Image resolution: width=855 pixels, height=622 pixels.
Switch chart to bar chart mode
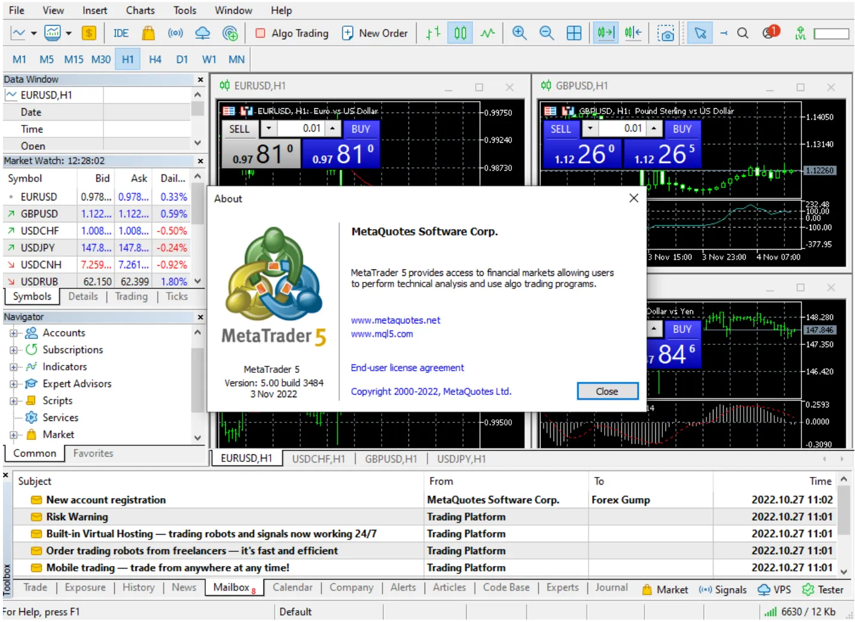(x=433, y=33)
